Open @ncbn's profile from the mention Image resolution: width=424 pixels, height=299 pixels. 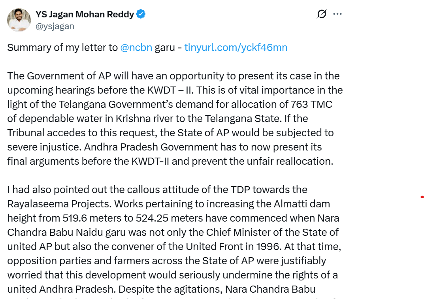pos(136,47)
